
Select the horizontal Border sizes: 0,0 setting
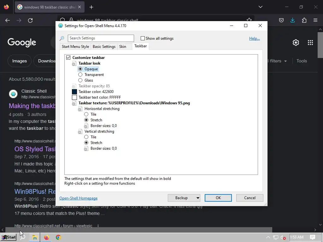click(103, 126)
